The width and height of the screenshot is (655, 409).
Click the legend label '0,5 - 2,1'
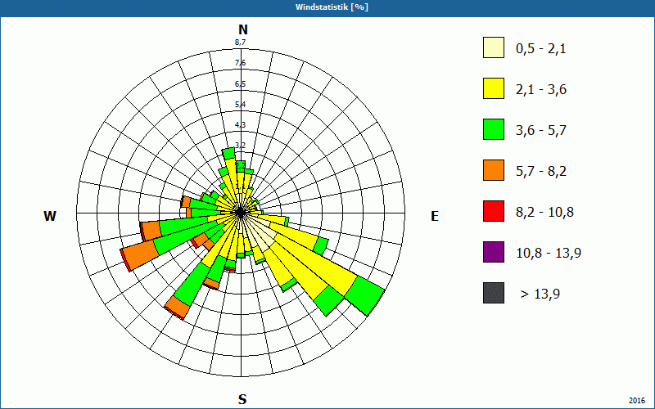pos(541,49)
